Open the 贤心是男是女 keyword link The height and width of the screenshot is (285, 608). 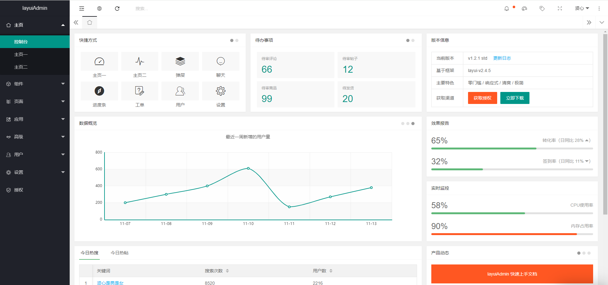(110, 283)
